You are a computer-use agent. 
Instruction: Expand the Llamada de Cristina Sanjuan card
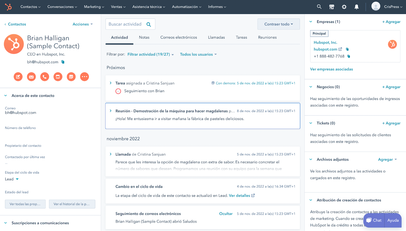point(111,154)
